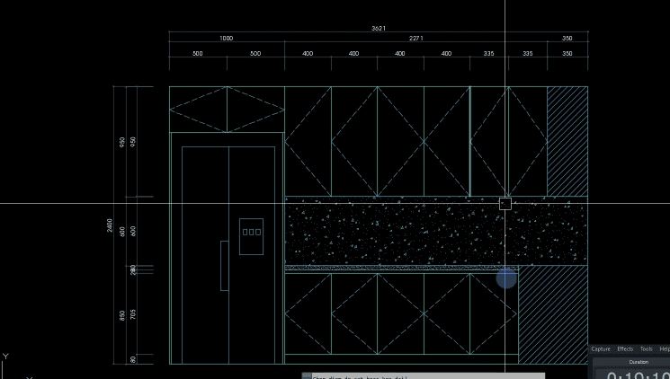Click the command line grip handle icon
This screenshot has height=379, width=670.
(x=307, y=376)
